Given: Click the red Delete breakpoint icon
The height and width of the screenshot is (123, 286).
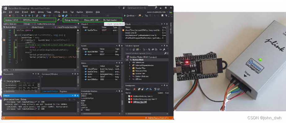Looking at the screenshot, I should point(134,89).
